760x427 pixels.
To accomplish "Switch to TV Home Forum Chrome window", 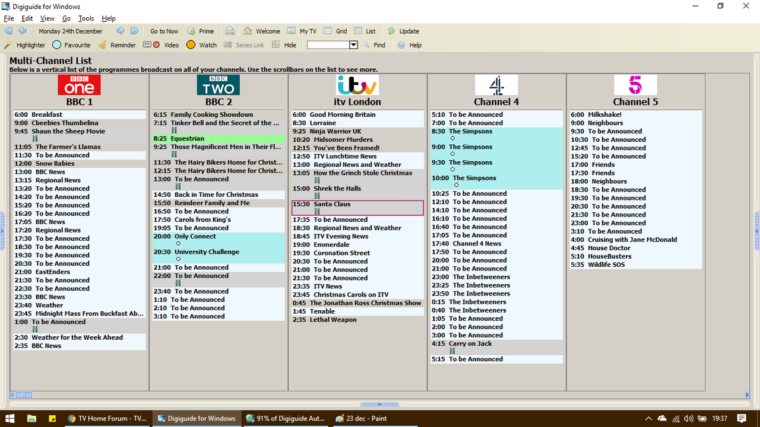I will click(107, 418).
